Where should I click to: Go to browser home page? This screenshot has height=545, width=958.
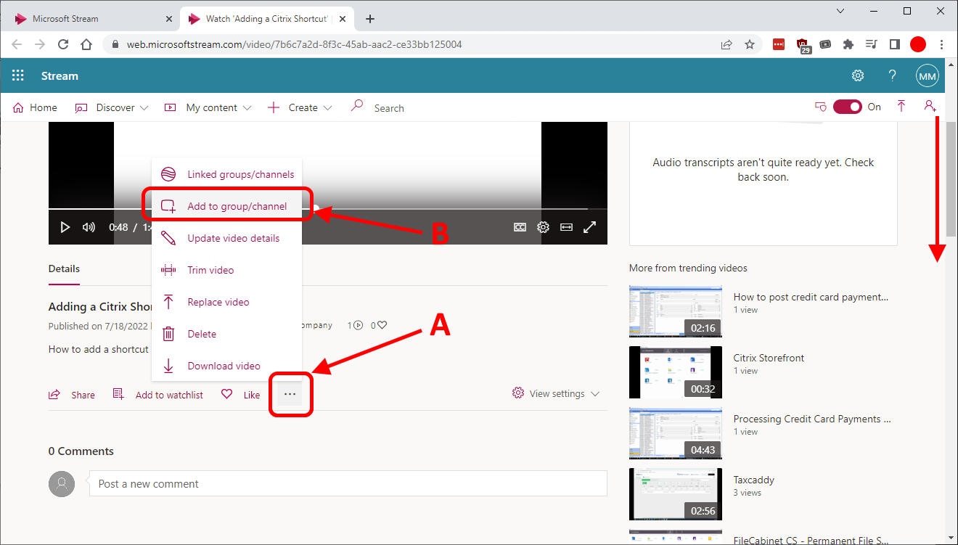point(86,44)
